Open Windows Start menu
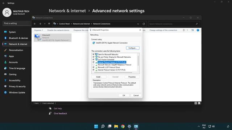This screenshot has height=130, width=232. 96,126
